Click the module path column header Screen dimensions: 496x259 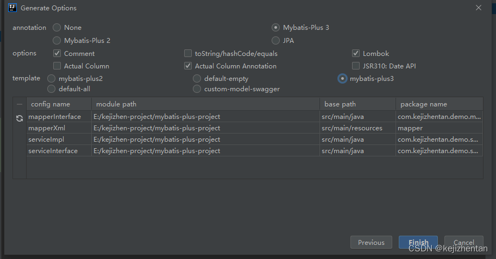click(205, 104)
